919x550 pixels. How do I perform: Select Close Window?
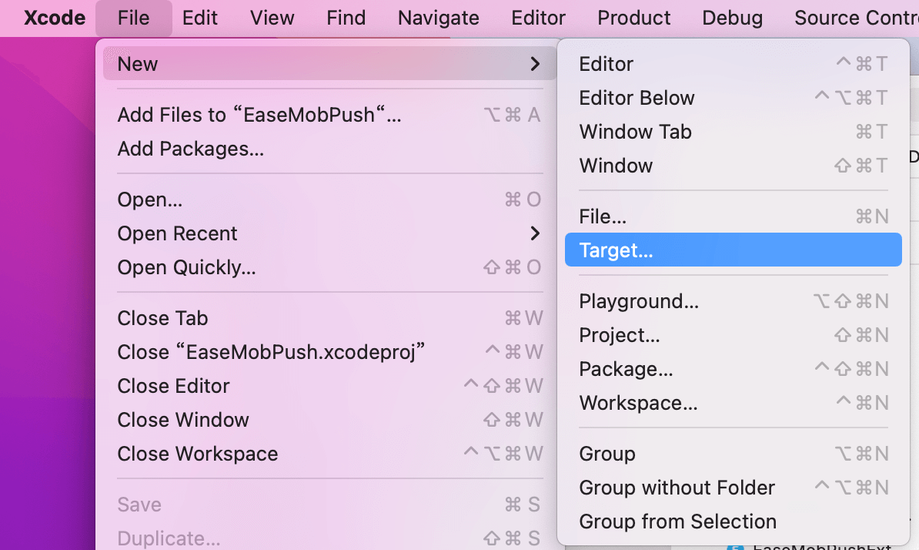[x=329, y=420]
